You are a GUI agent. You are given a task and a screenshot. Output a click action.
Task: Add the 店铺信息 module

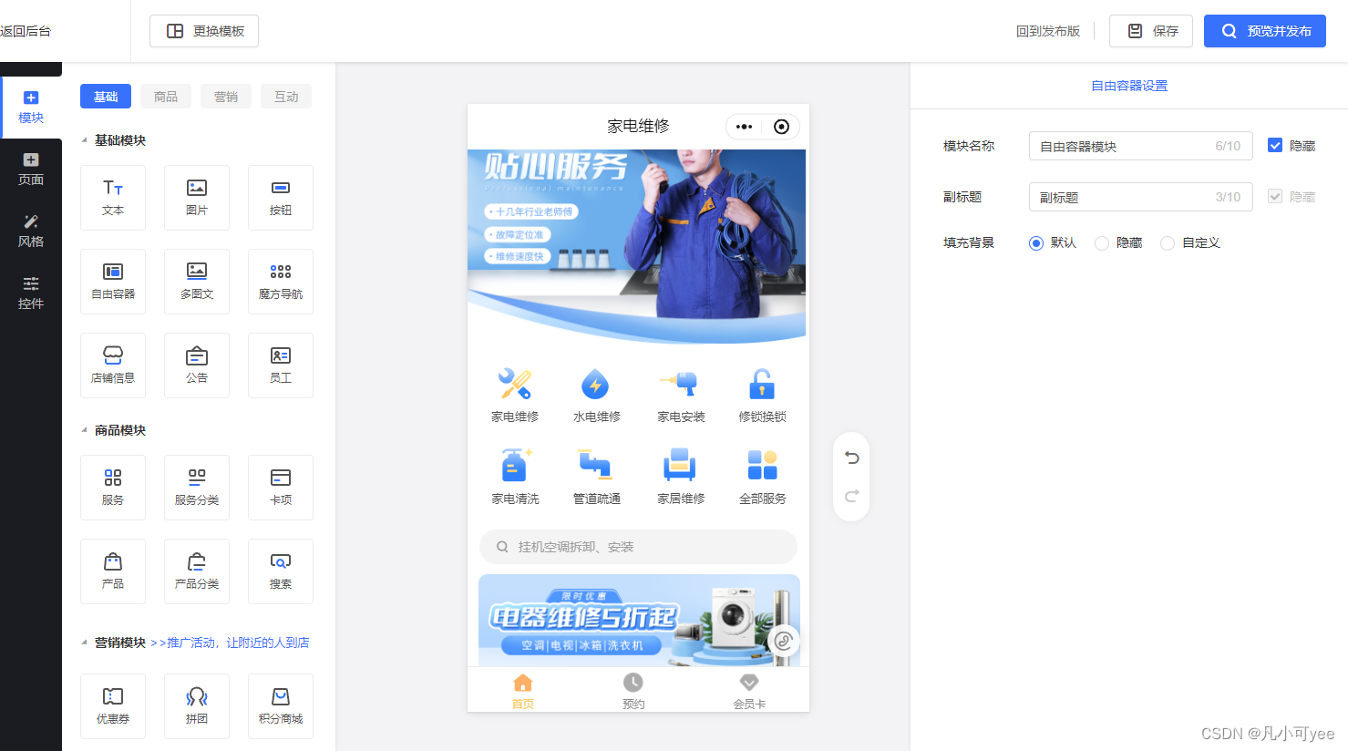113,365
